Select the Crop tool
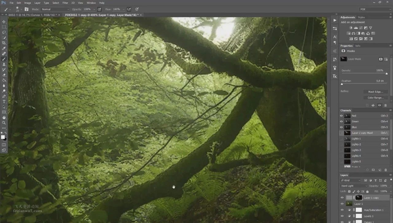393x223 pixels. click(x=4, y=43)
